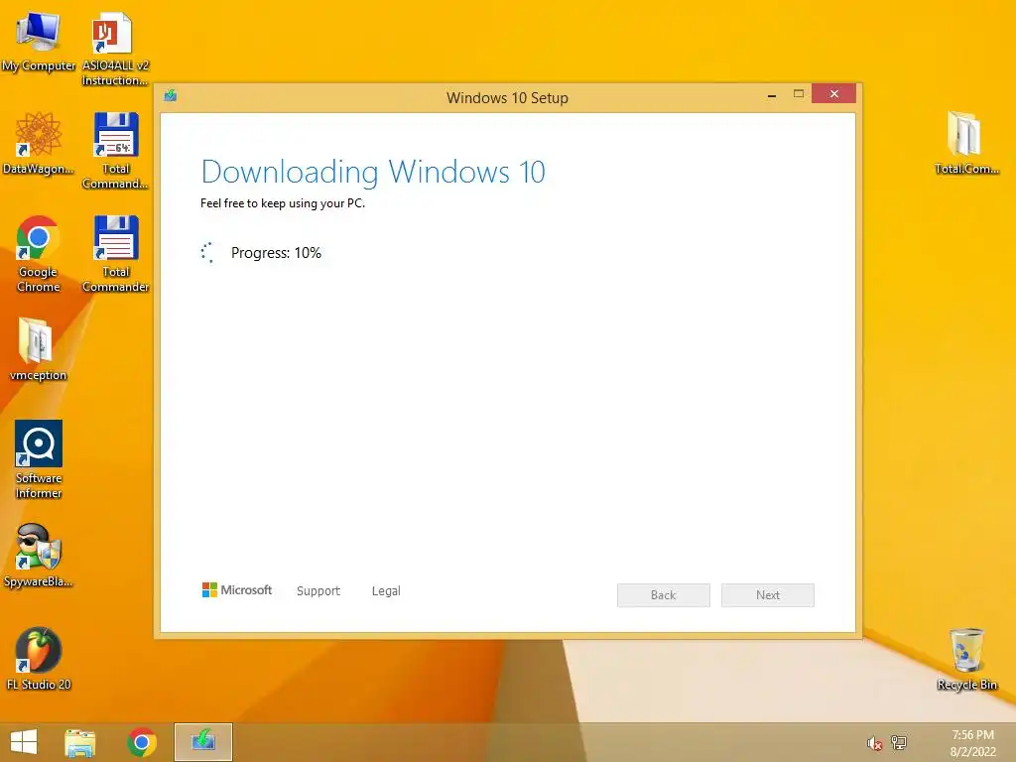Click the Windows 10 Setup title bar icon
The height and width of the screenshot is (762, 1016).
point(171,96)
